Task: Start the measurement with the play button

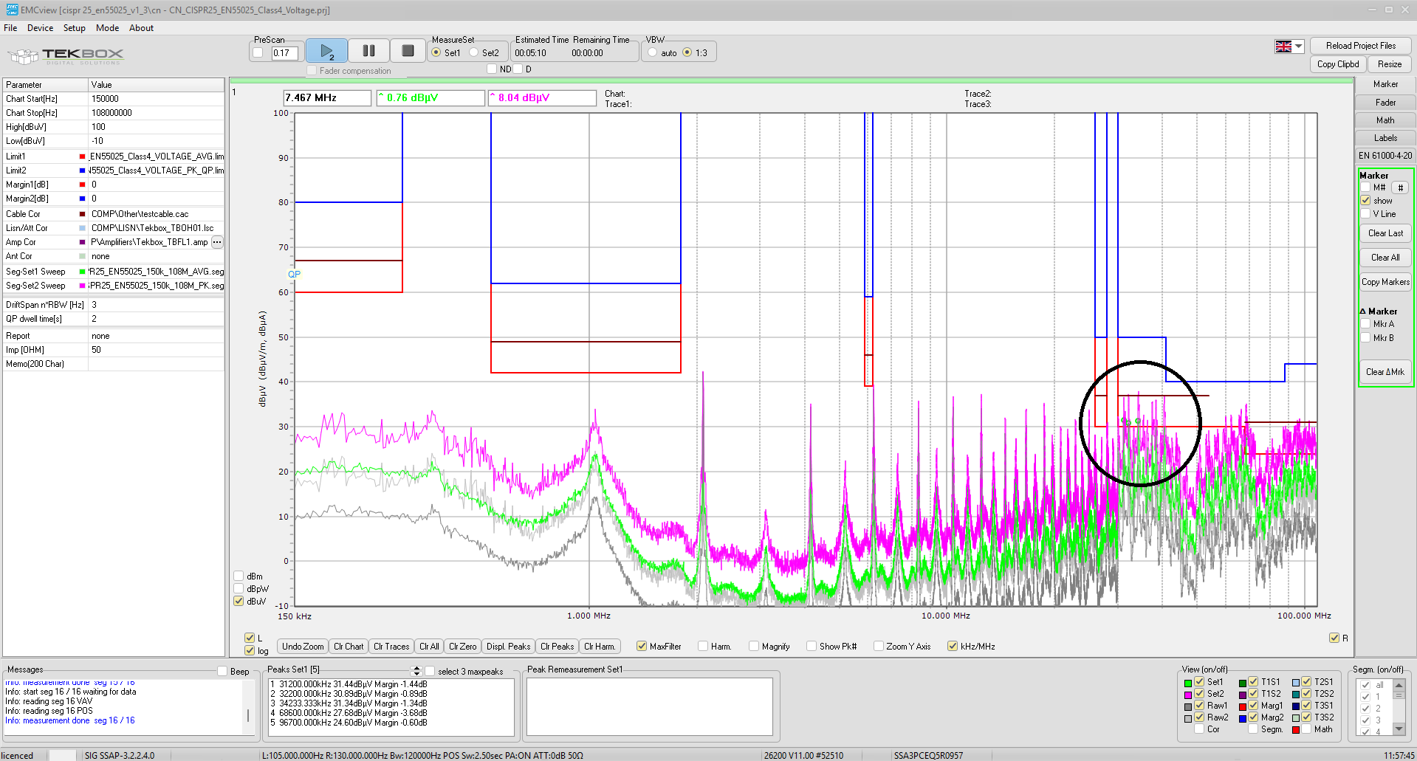Action: click(x=326, y=52)
